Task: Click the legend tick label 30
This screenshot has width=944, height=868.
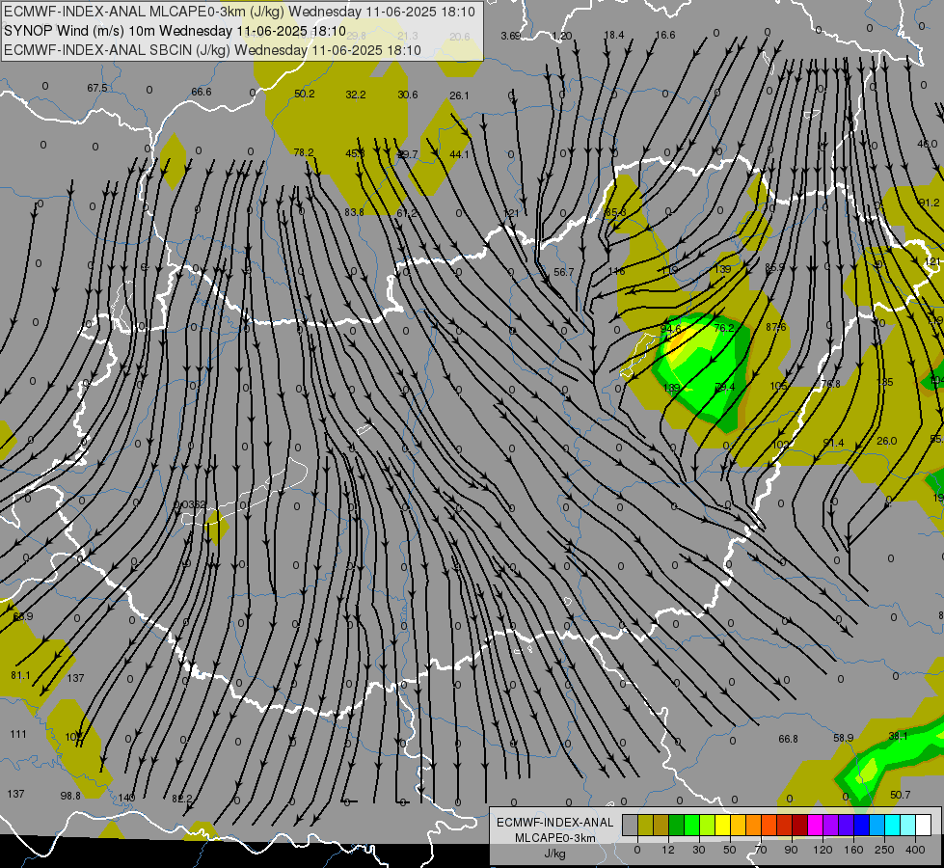Action: [698, 850]
